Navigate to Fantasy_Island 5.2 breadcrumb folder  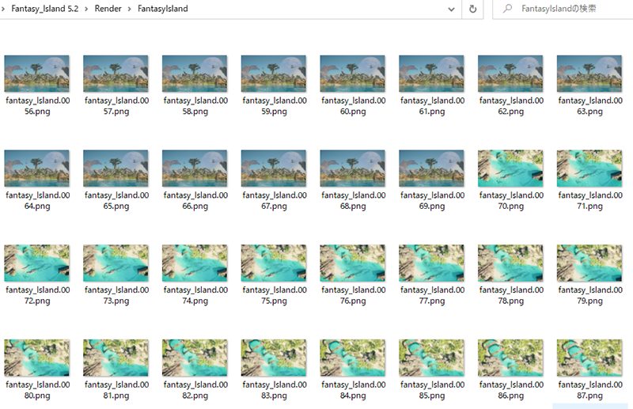[43, 9]
